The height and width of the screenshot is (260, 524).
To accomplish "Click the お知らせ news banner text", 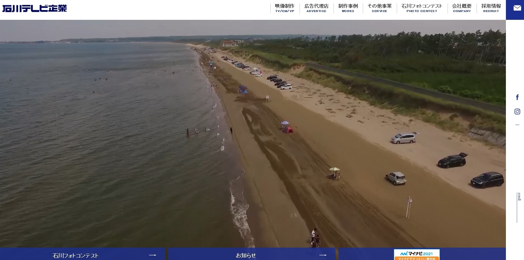I will click(x=246, y=255).
